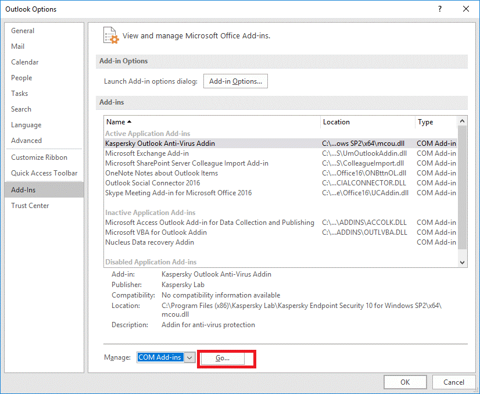The width and height of the screenshot is (480, 394).
Task: Open Quick Access Toolbar settings
Action: pyautogui.click(x=44, y=173)
